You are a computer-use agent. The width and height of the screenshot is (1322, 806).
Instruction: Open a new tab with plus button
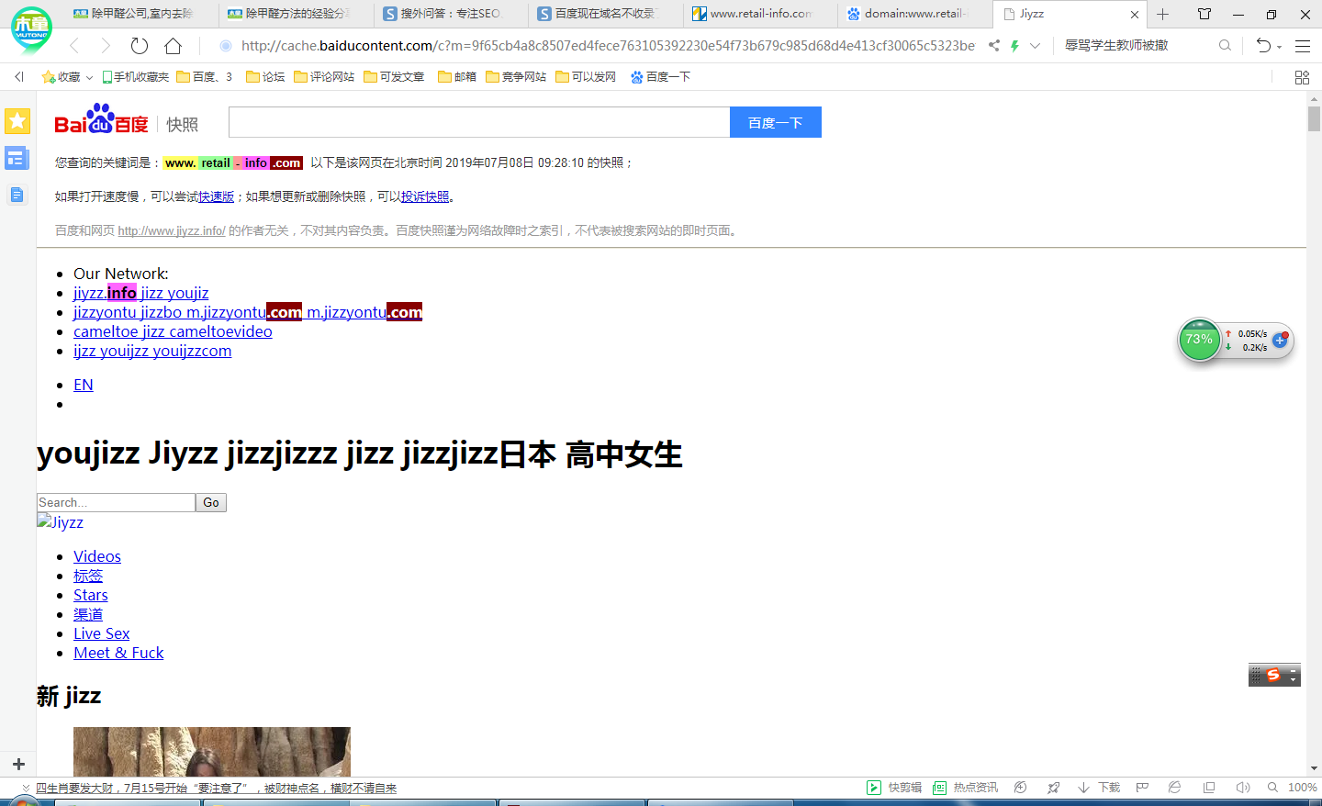click(1162, 14)
